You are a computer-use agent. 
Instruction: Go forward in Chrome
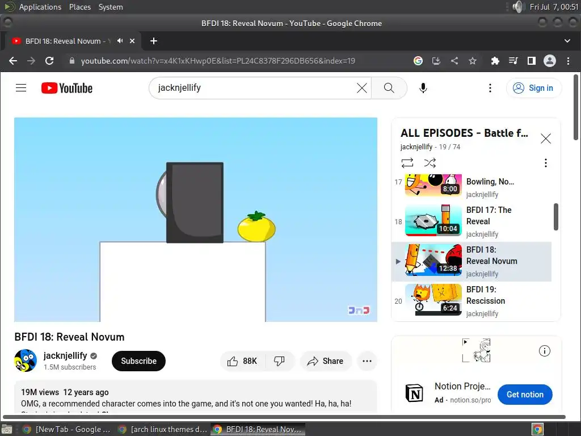(x=31, y=61)
